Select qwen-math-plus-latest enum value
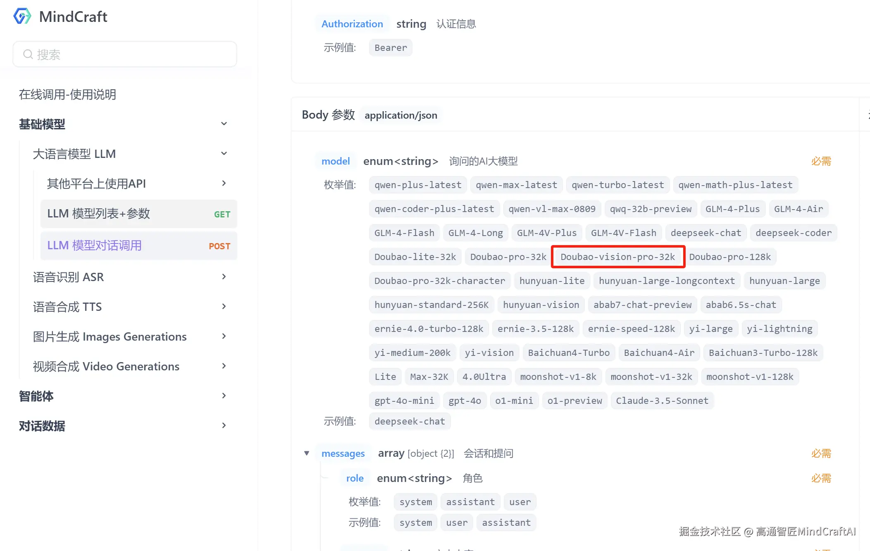Image resolution: width=870 pixels, height=551 pixels. 735,185
